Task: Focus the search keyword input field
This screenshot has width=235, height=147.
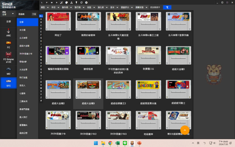Action: (156, 7)
